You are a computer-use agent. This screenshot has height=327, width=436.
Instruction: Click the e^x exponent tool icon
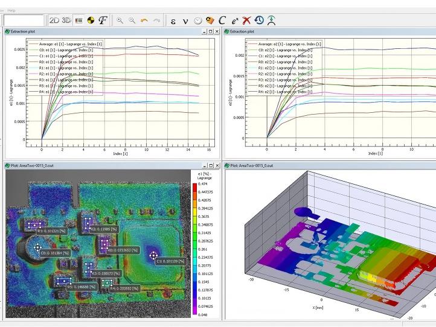[x=235, y=21]
